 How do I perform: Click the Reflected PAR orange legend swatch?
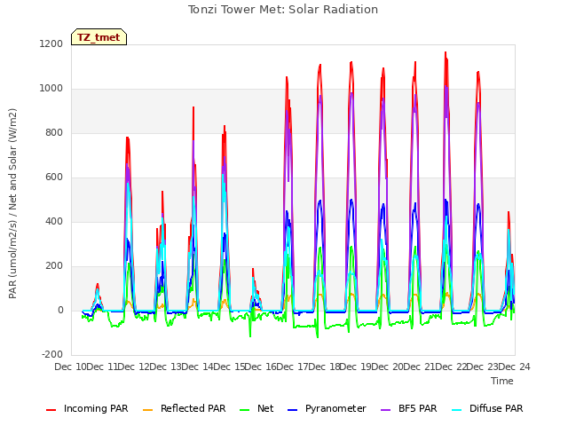[148, 410]
